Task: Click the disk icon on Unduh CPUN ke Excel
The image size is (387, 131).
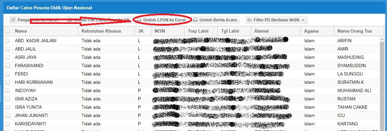Action: [x=139, y=20]
